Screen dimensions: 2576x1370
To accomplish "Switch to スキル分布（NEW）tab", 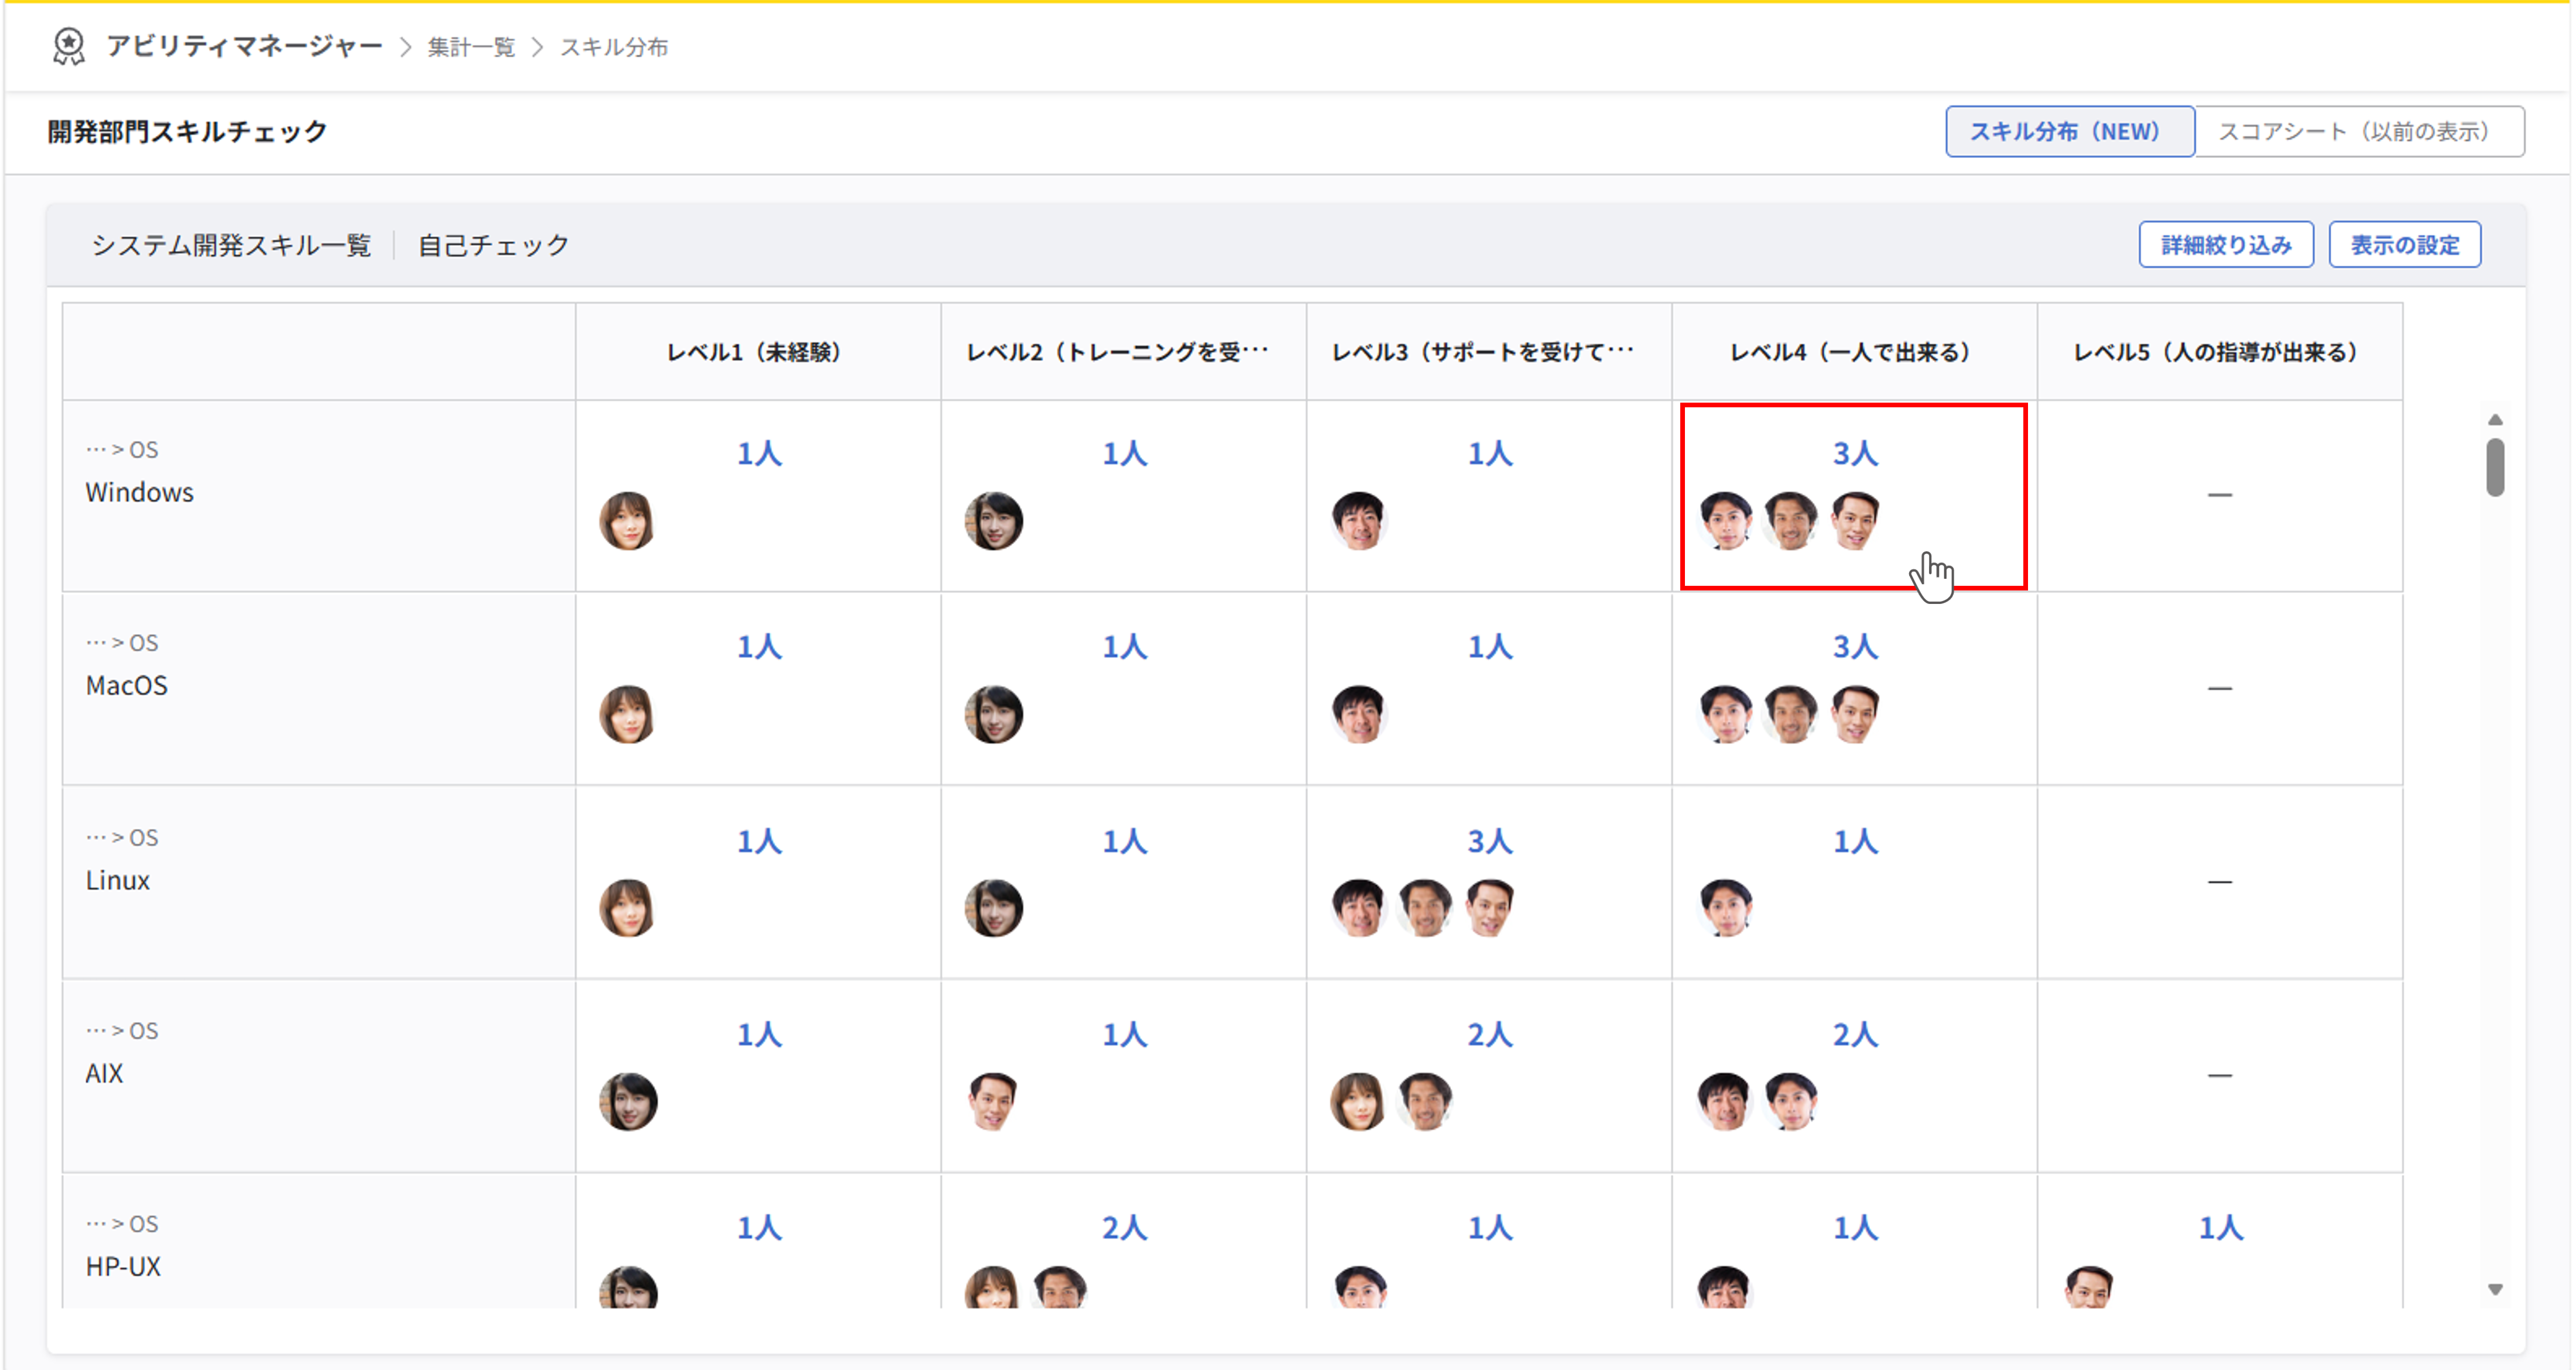I will [x=2069, y=131].
